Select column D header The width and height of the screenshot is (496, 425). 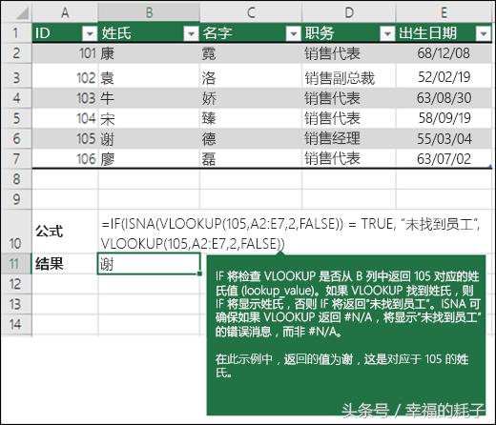349,12
